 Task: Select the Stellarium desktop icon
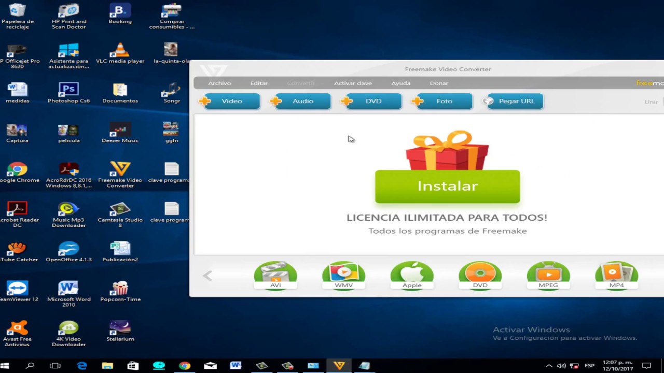(120, 332)
